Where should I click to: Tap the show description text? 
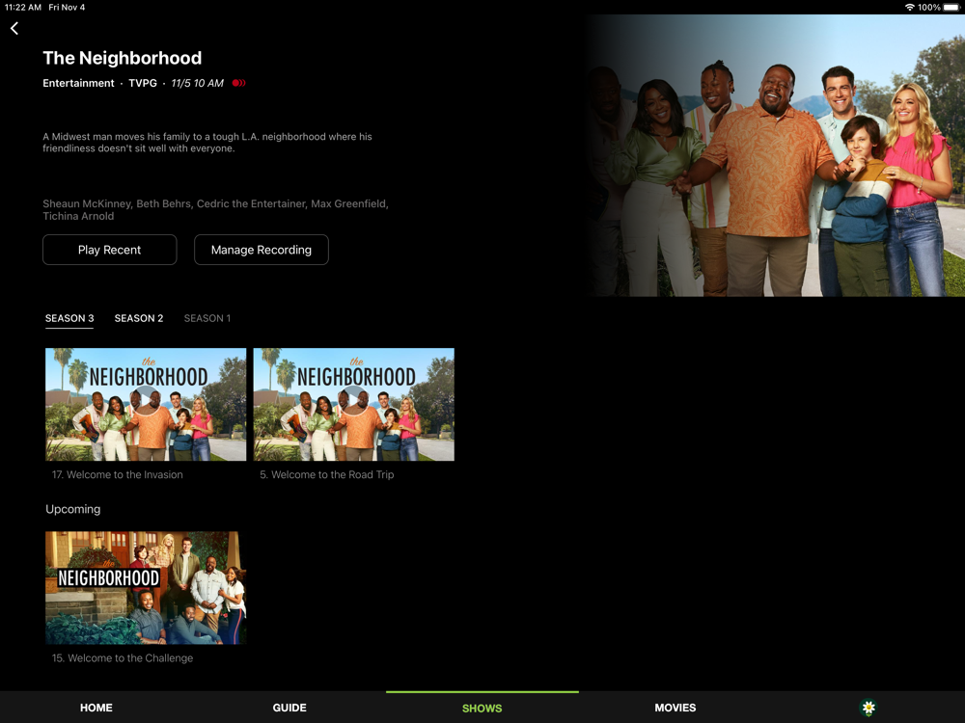[207, 143]
